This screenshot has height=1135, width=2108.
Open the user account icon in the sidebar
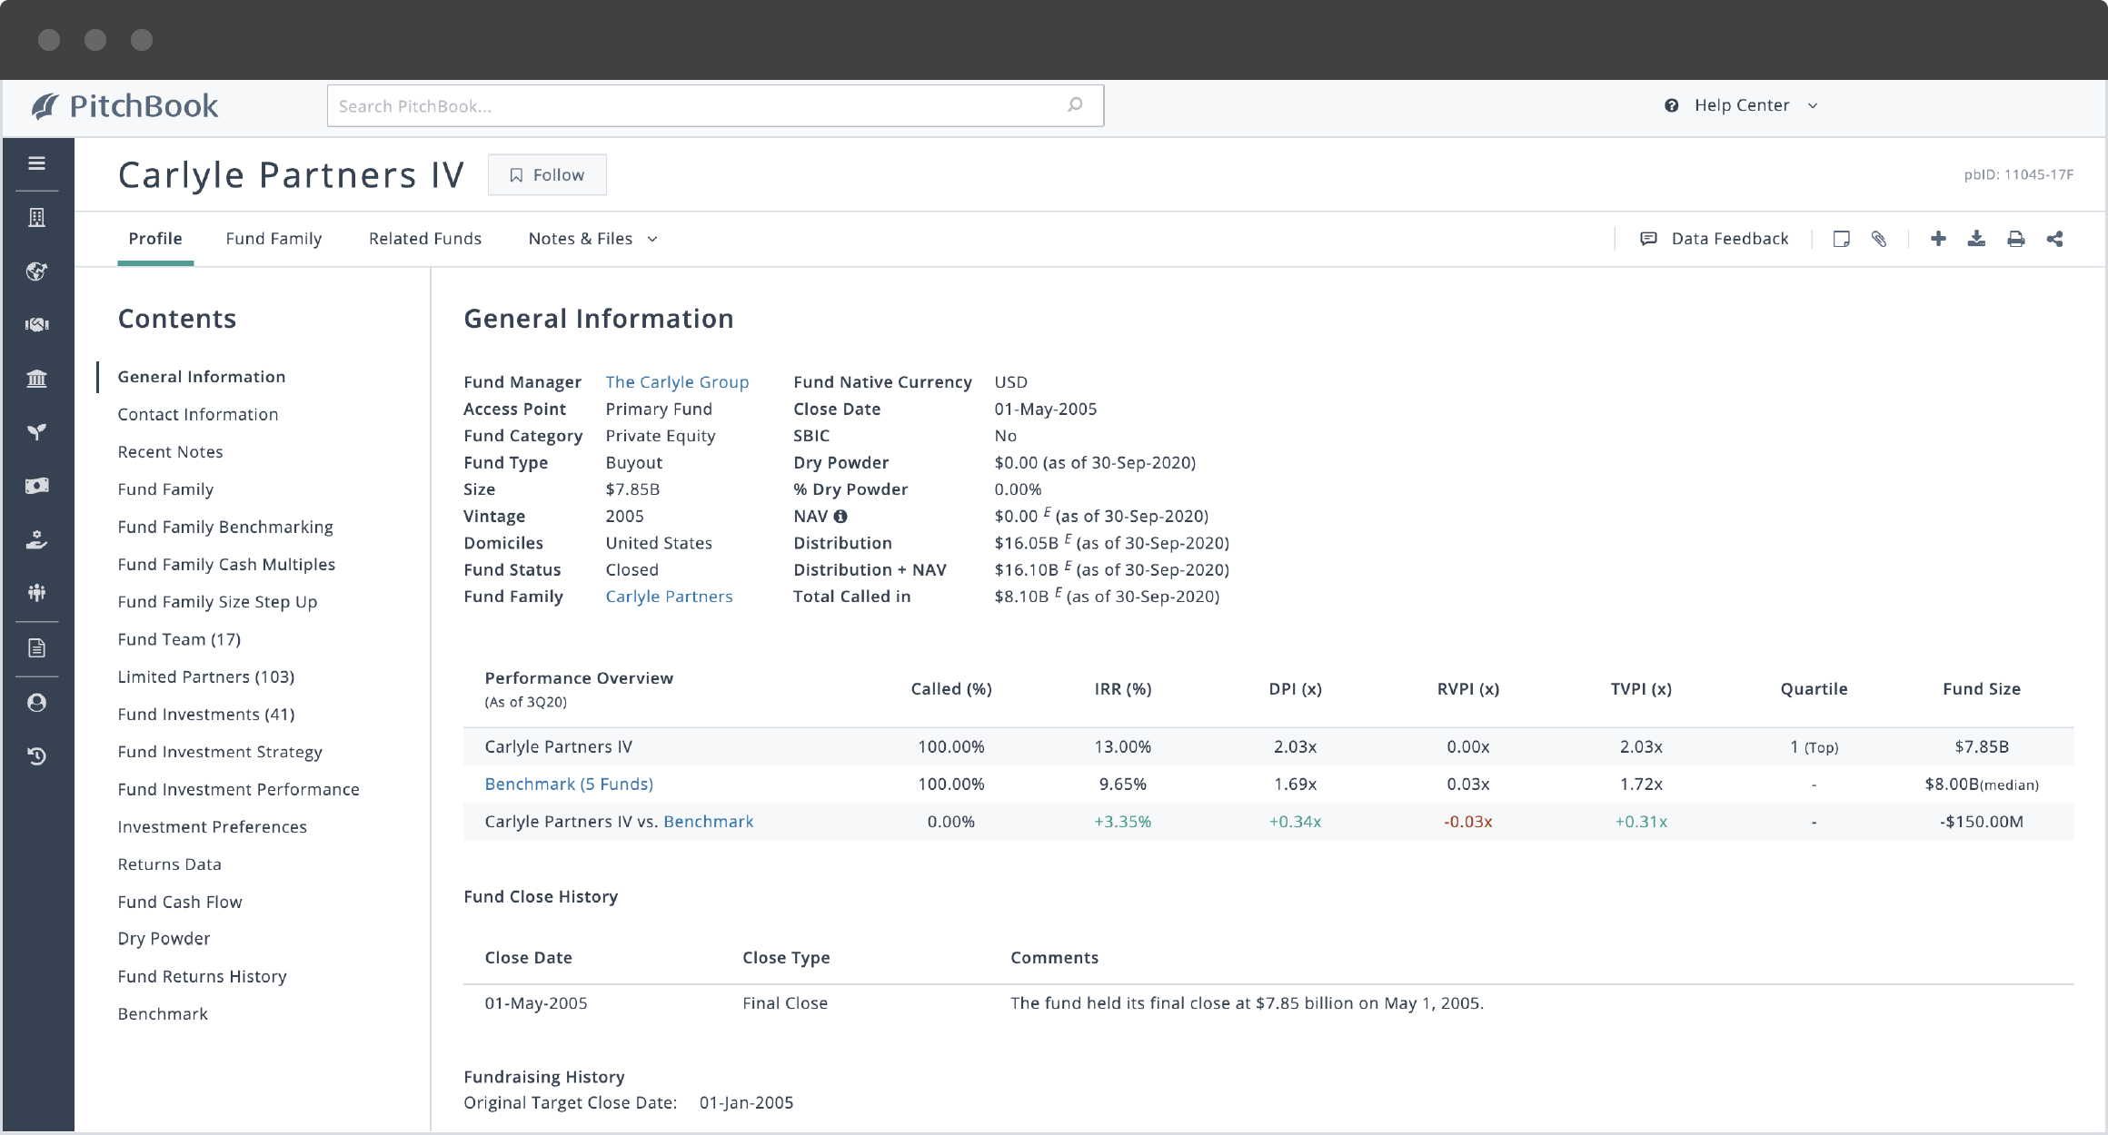pyautogui.click(x=36, y=702)
